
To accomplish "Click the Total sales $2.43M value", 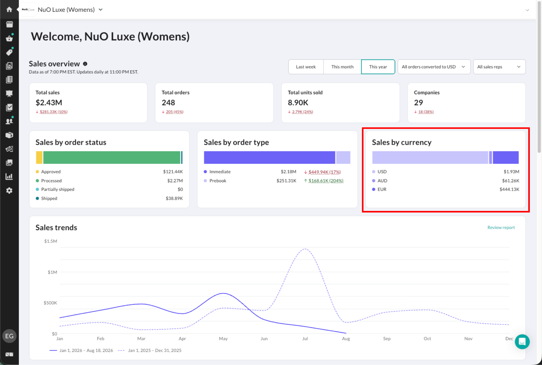I will (x=49, y=103).
